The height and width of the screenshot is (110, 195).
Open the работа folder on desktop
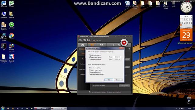click(158, 4)
